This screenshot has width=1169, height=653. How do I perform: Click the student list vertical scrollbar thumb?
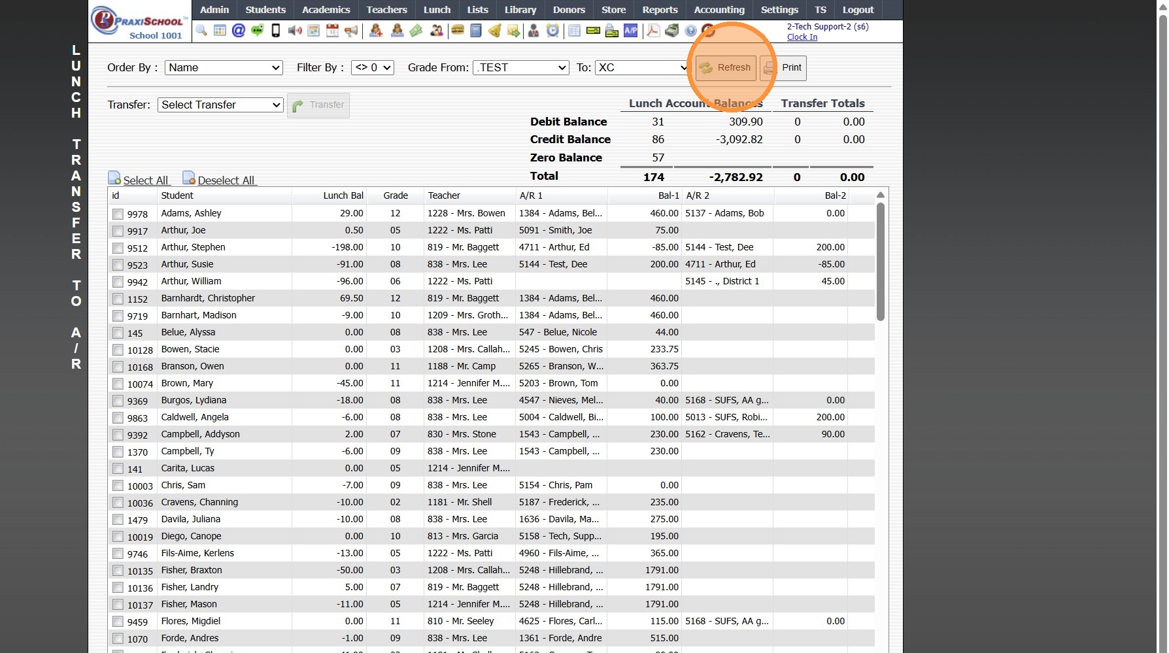881,261
